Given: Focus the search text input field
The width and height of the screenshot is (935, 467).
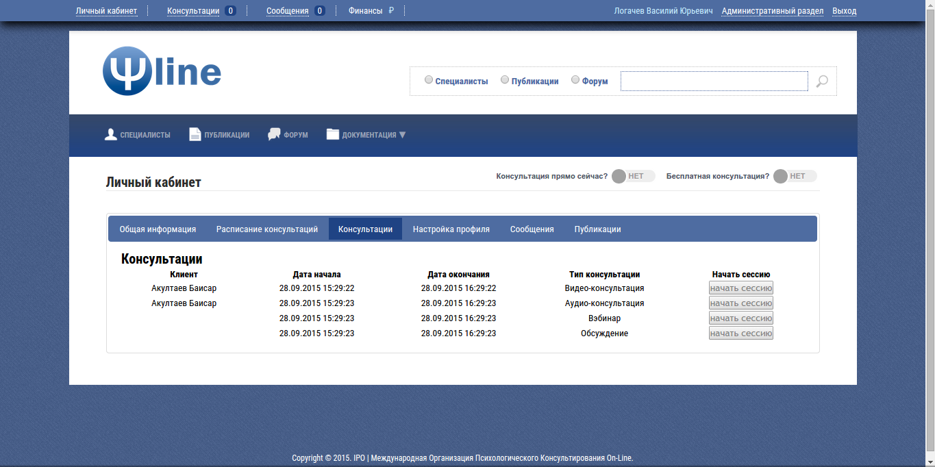Looking at the screenshot, I should coord(714,81).
